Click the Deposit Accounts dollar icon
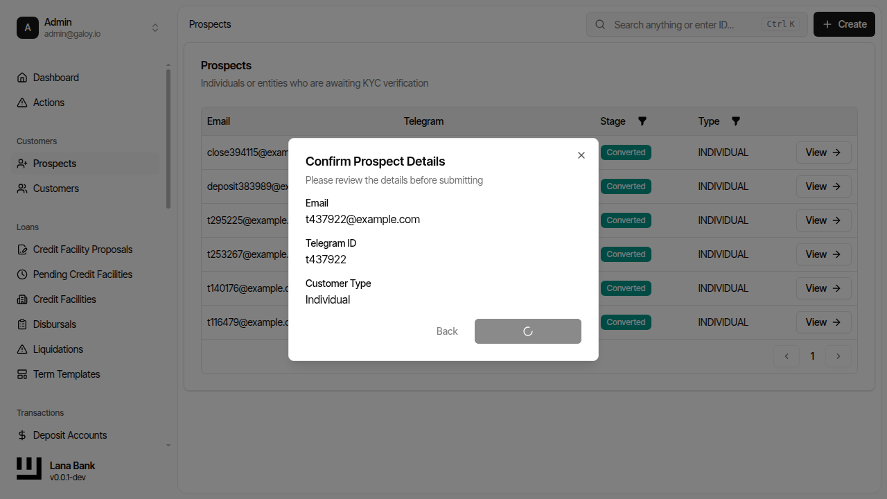Image resolution: width=887 pixels, height=499 pixels. (x=23, y=435)
